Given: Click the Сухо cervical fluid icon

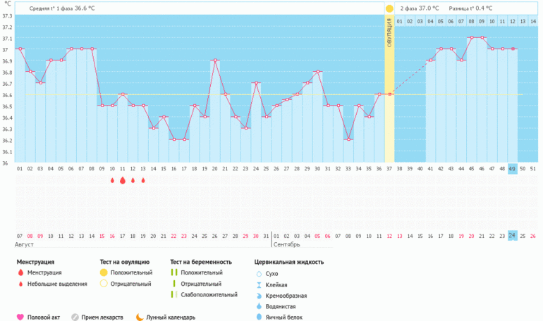Looking at the screenshot, I should (x=259, y=273).
